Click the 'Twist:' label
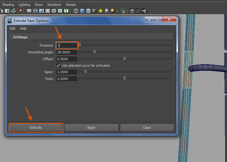This screenshot has height=162, width=227. click(x=49, y=79)
